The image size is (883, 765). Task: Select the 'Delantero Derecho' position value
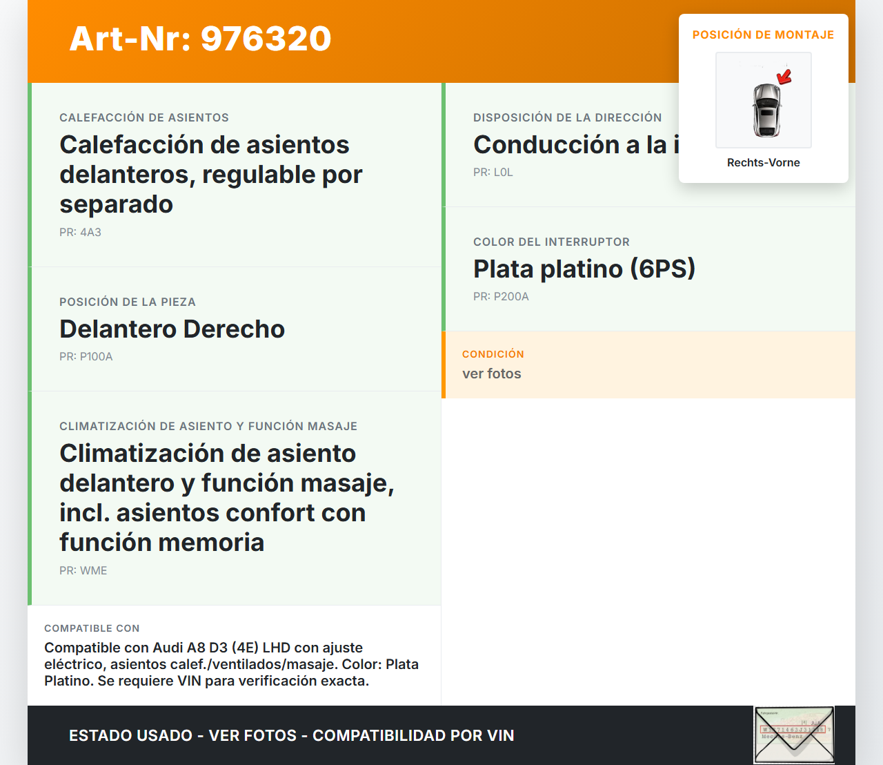coord(172,329)
